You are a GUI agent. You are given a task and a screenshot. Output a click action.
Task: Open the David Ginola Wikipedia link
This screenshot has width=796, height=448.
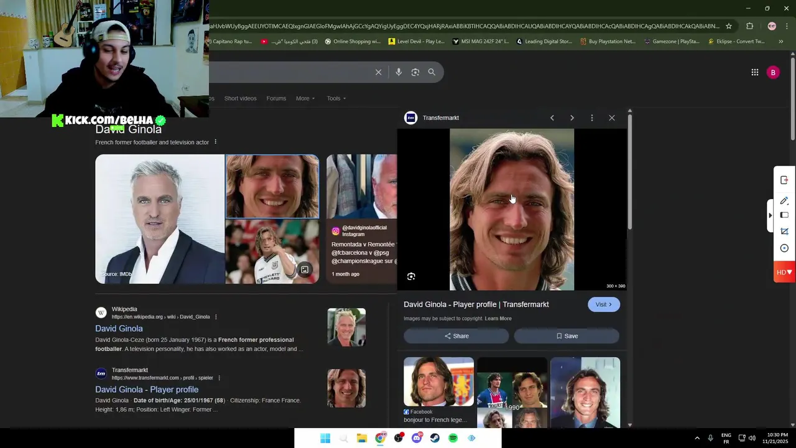[119, 329]
